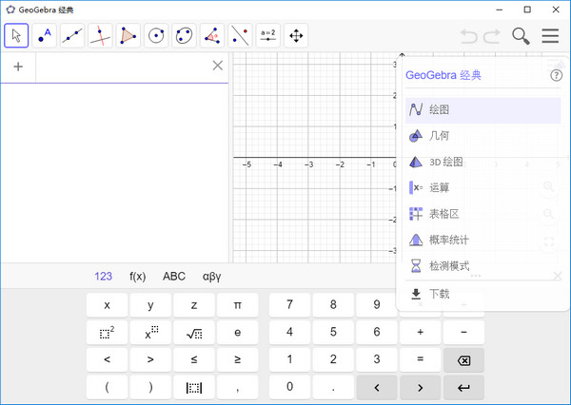Open the search magnifier
The height and width of the screenshot is (405, 571).
tap(521, 36)
